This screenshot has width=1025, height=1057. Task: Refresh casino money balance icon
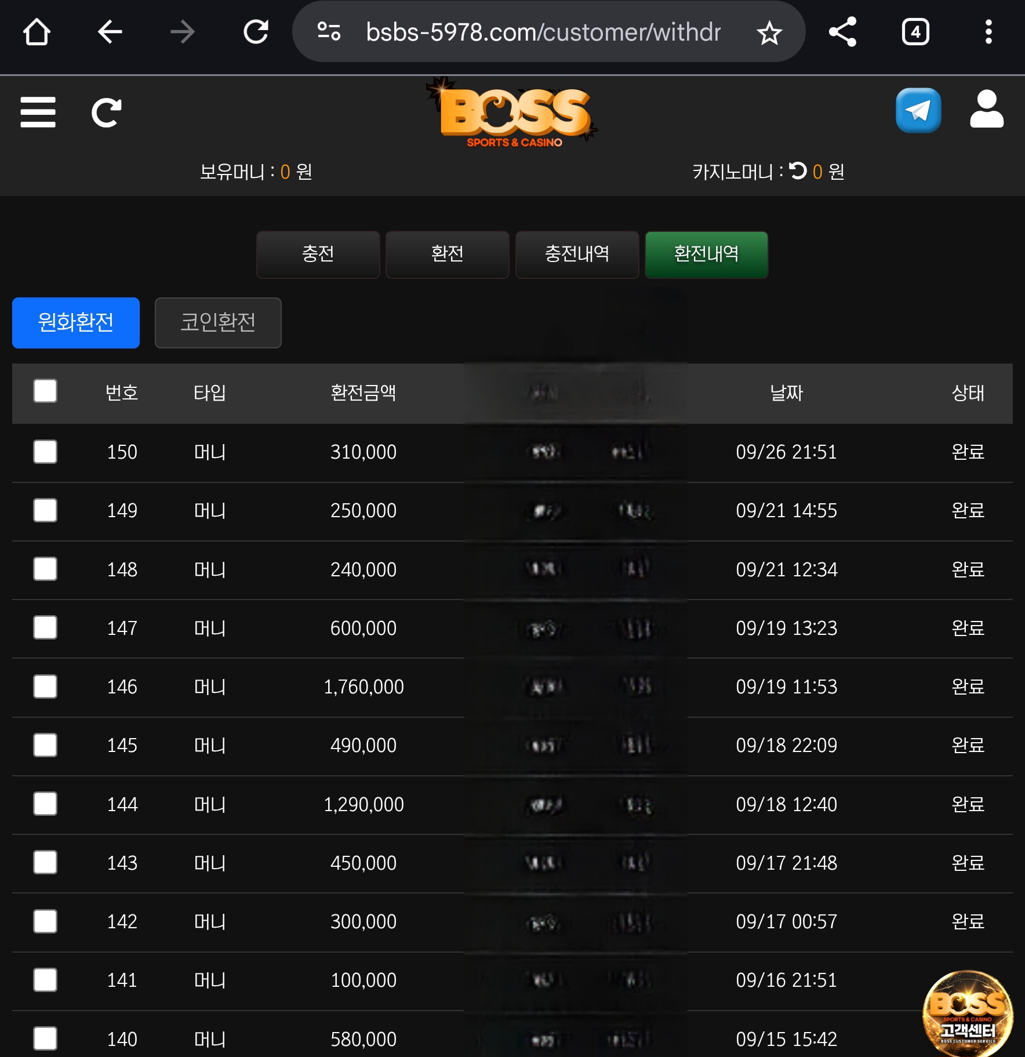point(798,170)
